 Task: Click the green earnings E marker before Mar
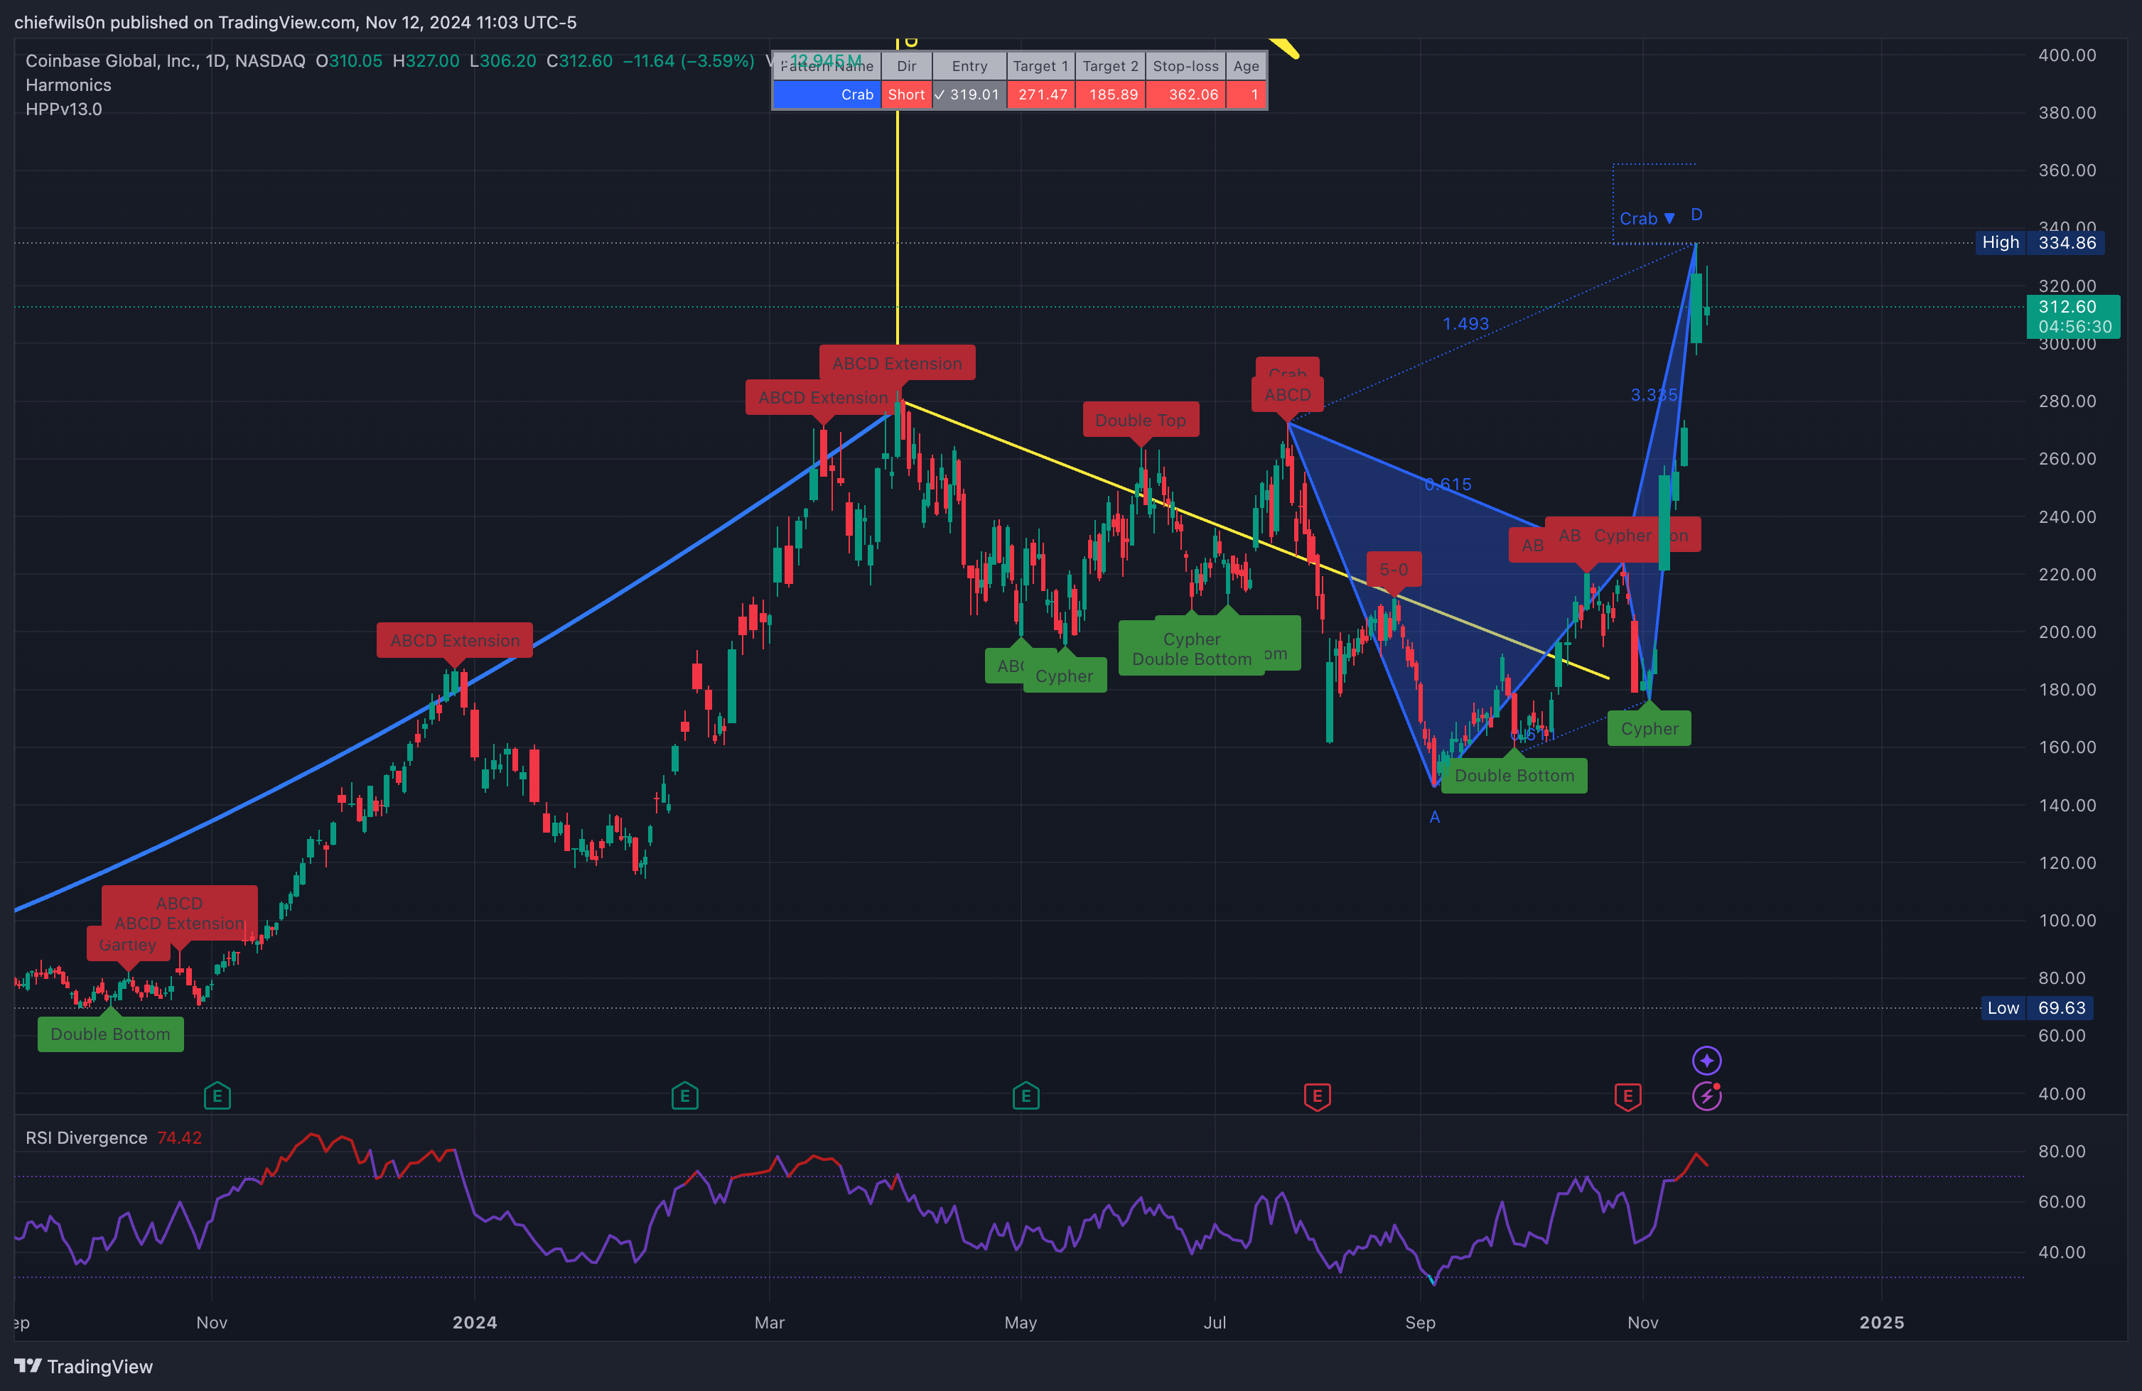click(685, 1096)
